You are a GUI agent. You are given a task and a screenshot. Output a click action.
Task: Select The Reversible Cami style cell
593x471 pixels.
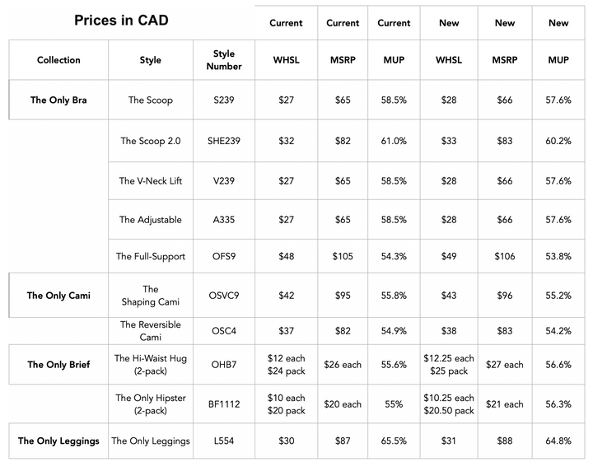pyautogui.click(x=150, y=331)
